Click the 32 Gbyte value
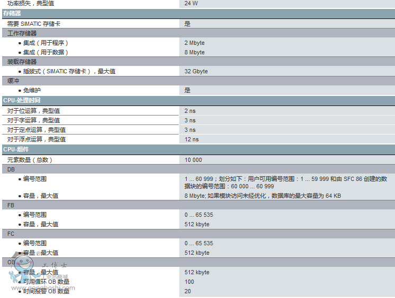 click(x=196, y=71)
